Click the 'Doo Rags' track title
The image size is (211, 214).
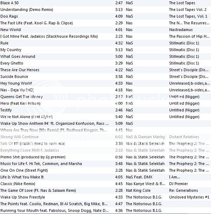9,16
